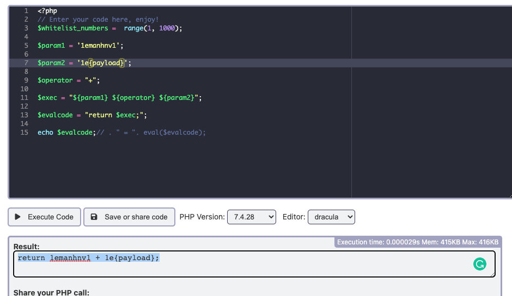The width and height of the screenshot is (512, 296).
Task: Click the {payload} text on line 7
Action: [106, 63]
